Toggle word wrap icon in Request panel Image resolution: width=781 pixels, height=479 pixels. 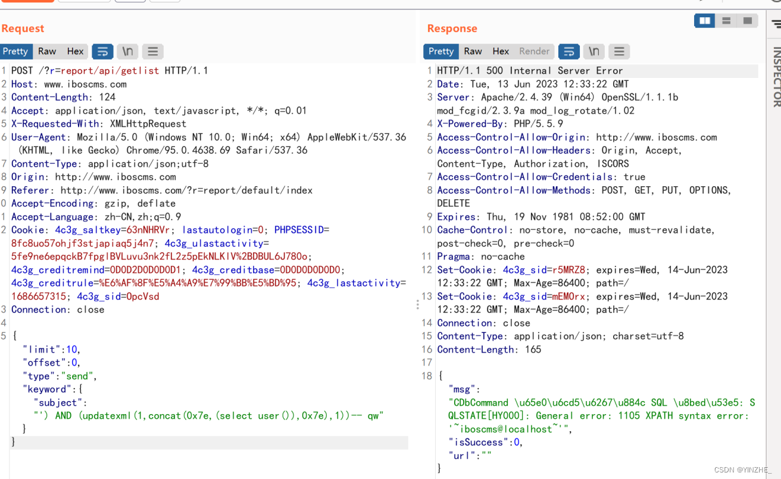[x=102, y=51]
